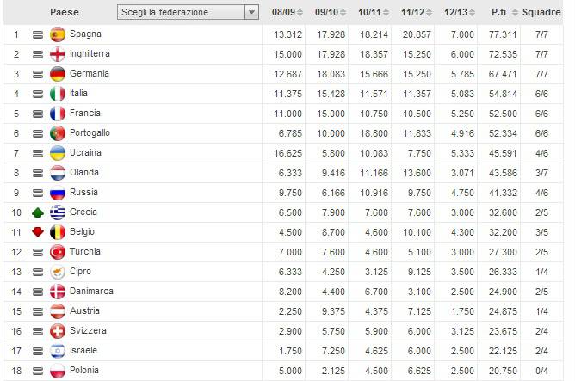
Task: Click the Portugal flag icon
Action: 58,133
